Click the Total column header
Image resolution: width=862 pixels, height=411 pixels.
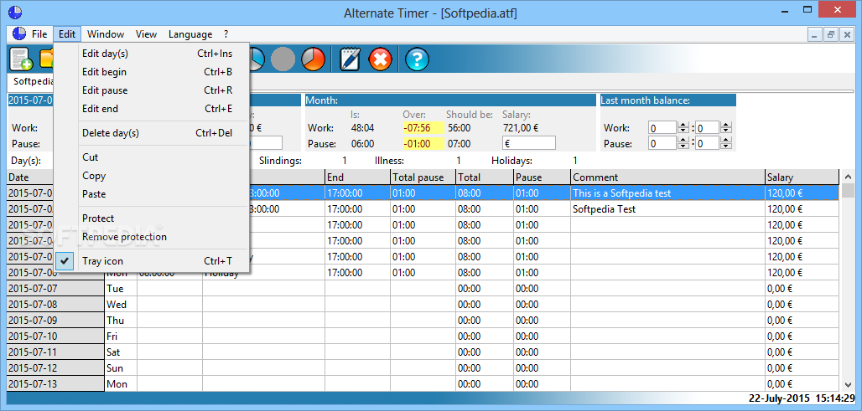485,177
